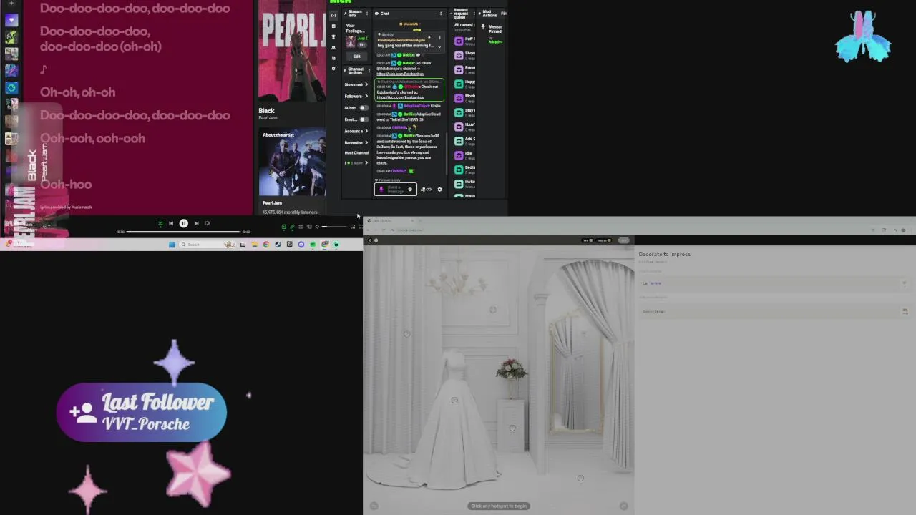Open the Reward request queue options menu
The image size is (916, 515).
coord(474,14)
